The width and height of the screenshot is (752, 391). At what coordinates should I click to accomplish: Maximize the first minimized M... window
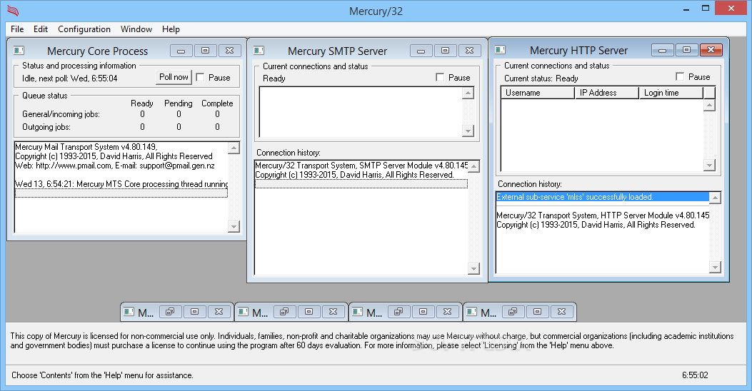pos(195,312)
